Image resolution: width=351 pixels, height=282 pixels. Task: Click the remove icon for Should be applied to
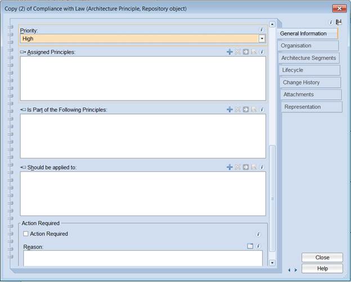tap(238, 167)
